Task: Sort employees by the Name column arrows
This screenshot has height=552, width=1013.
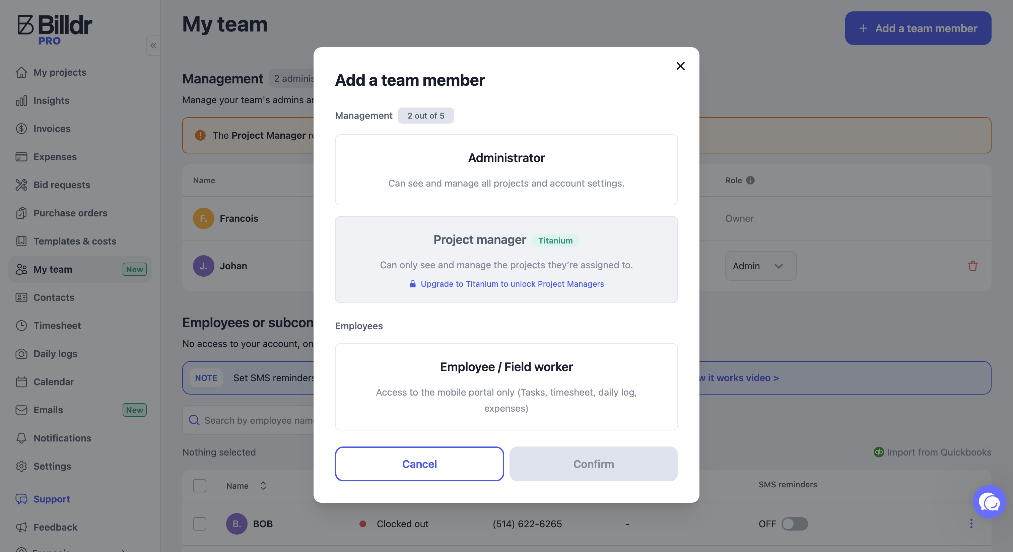Action: (263, 486)
